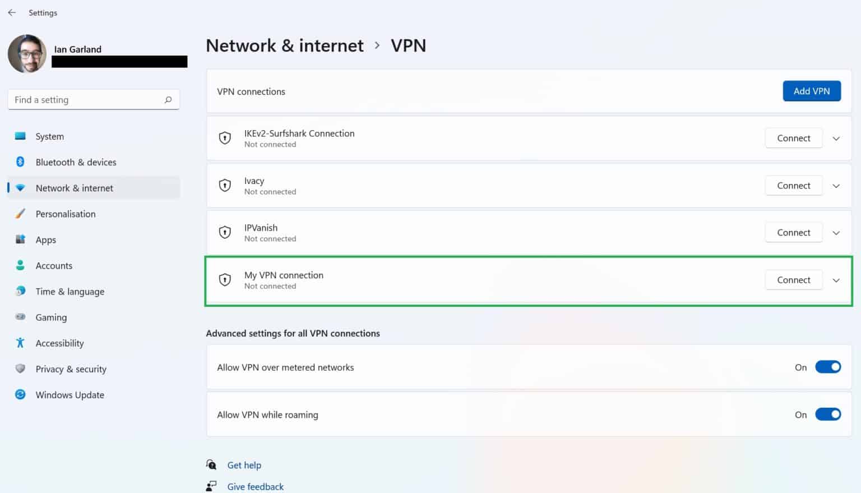Expand My VPN connection details

click(836, 280)
